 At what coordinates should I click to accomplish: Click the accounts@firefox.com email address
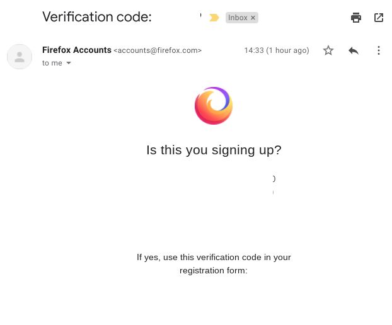coord(158,50)
